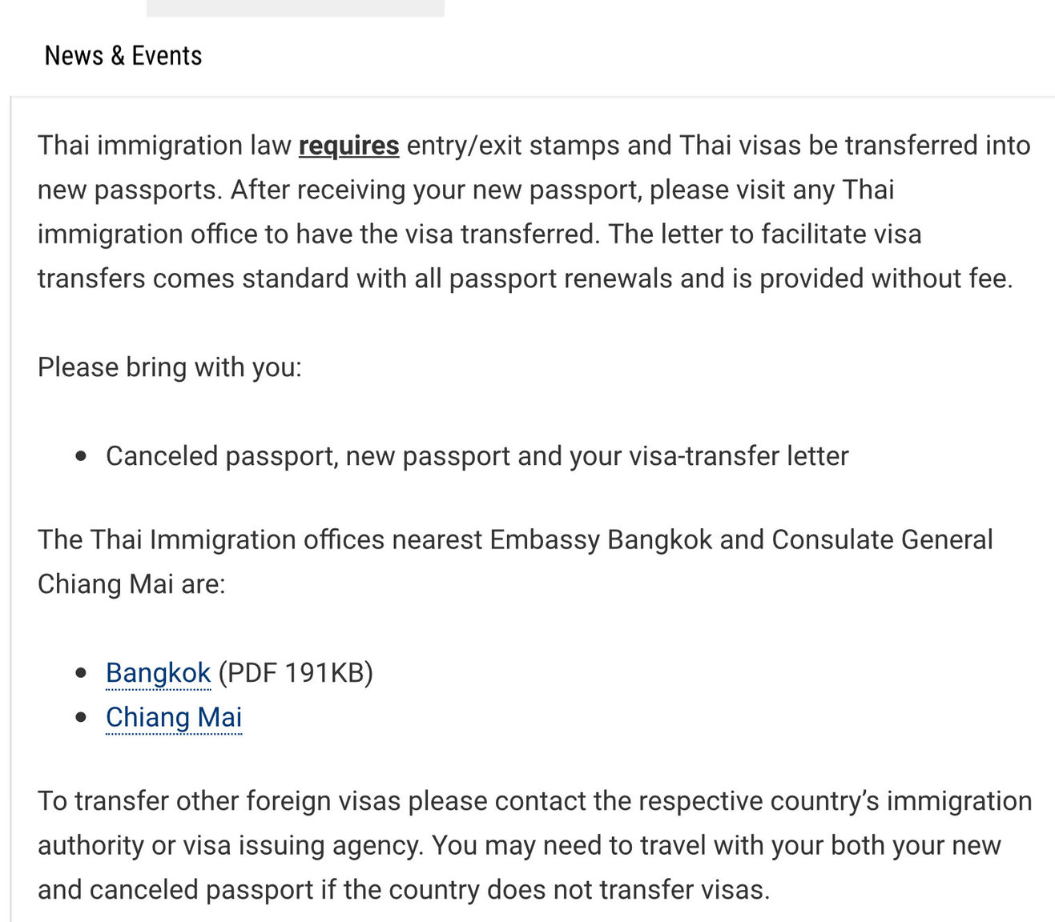Click the bullet dot beside Chiang Mai
1055x922 pixels.
coord(81,718)
